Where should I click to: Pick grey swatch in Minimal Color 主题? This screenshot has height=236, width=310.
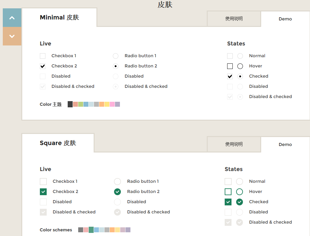point(96,104)
